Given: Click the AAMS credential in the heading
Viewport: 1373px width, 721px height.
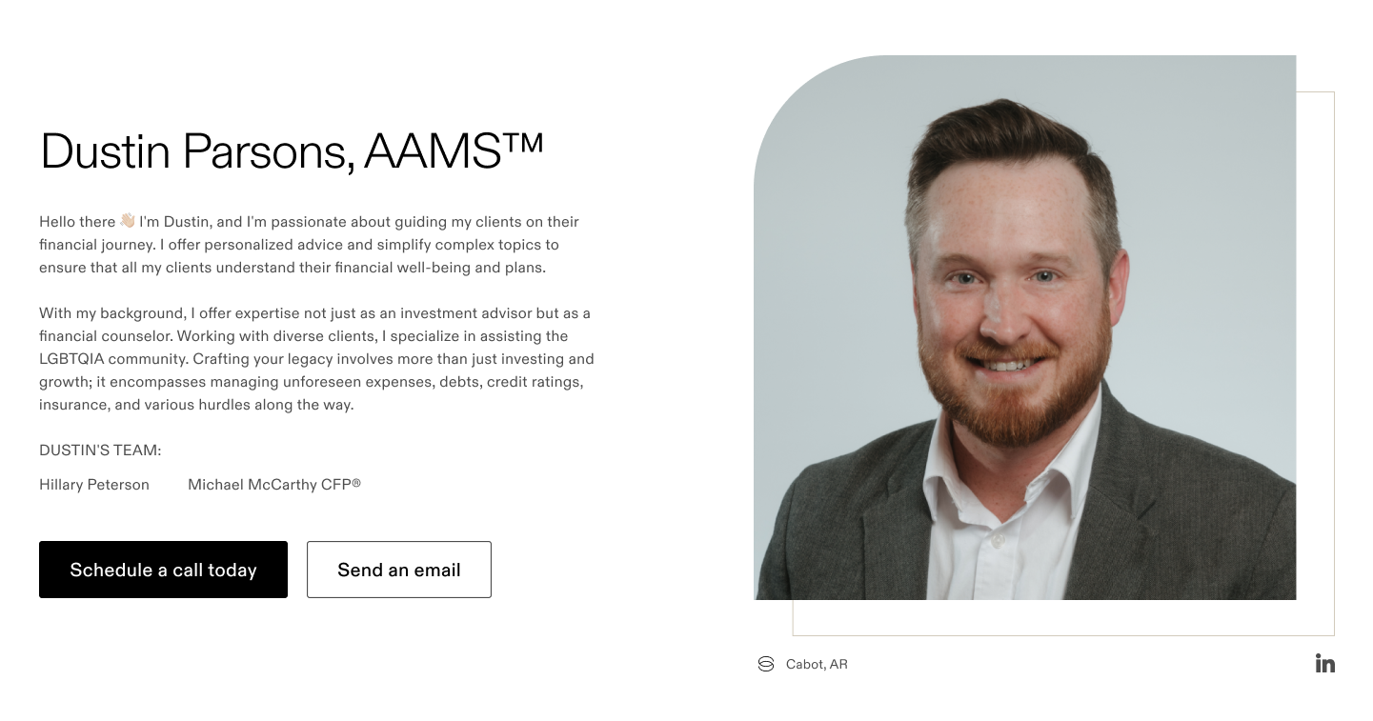Looking at the screenshot, I should (x=432, y=151).
